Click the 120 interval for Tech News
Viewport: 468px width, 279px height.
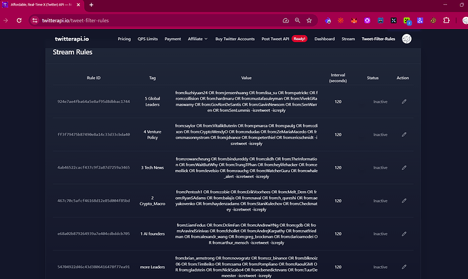point(338,168)
